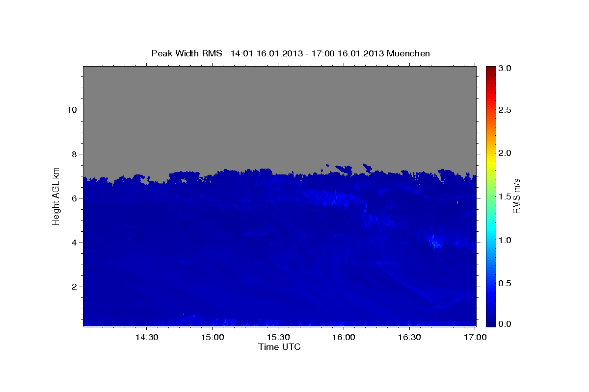Click the 'Muenchen' location in the title
Screen dimensions: 589x392
[x=408, y=53]
